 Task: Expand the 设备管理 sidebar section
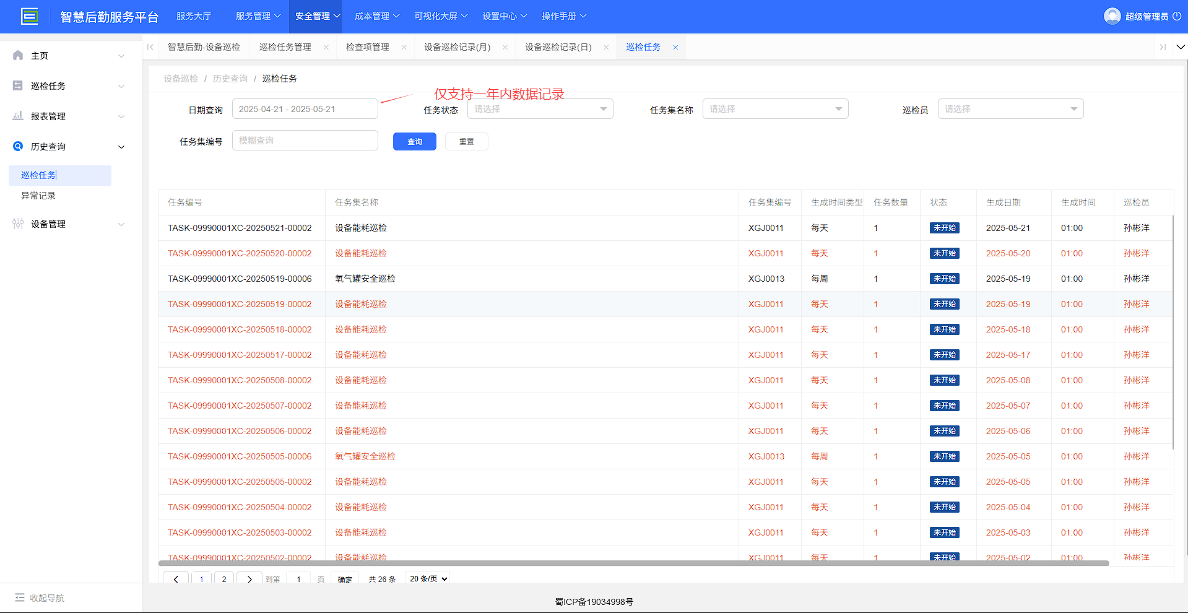[121, 224]
